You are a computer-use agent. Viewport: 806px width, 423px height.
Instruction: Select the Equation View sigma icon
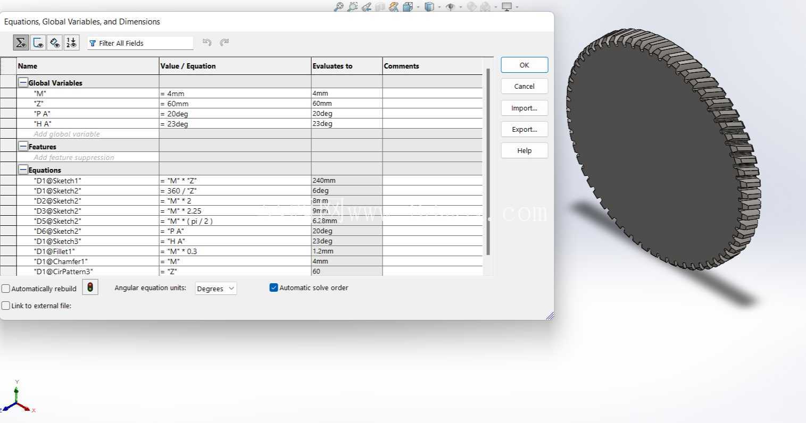pyautogui.click(x=21, y=43)
